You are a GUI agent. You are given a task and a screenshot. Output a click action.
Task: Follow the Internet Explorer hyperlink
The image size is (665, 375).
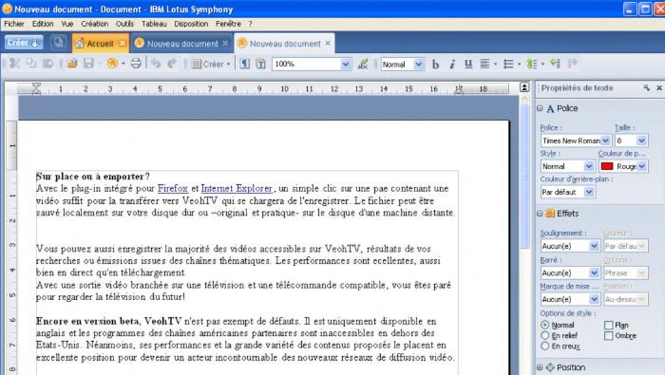tap(237, 188)
